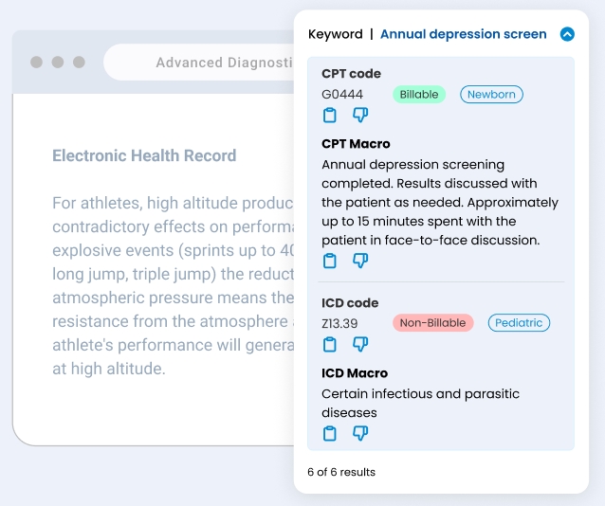
Task: Thumbs down the CPT code G0444
Action: point(360,116)
